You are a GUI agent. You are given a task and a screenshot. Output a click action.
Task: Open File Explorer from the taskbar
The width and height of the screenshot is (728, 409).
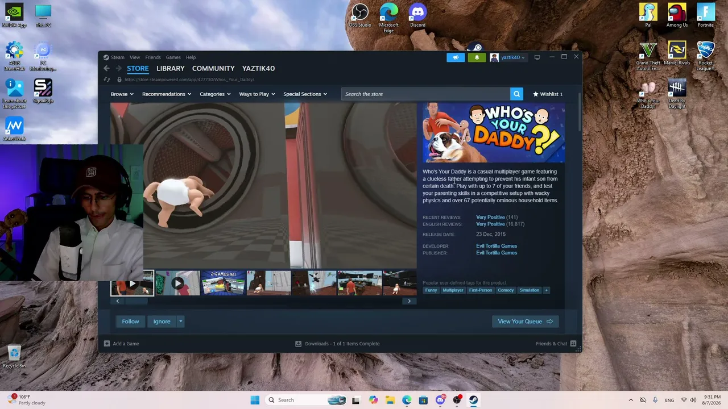point(390,400)
